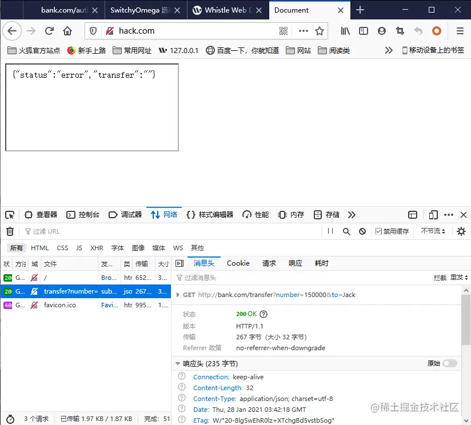The image size is (471, 425).
Task: Pause recording network log
Action: (330, 231)
